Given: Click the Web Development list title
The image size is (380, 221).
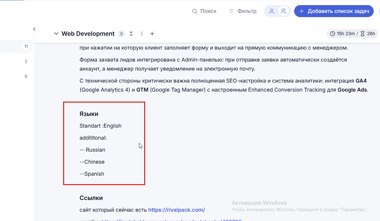Looking at the screenshot, I should [88, 34].
